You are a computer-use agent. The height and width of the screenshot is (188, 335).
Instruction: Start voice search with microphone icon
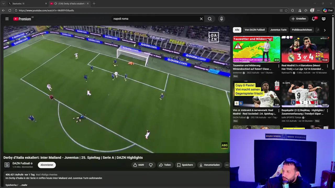[x=221, y=19]
